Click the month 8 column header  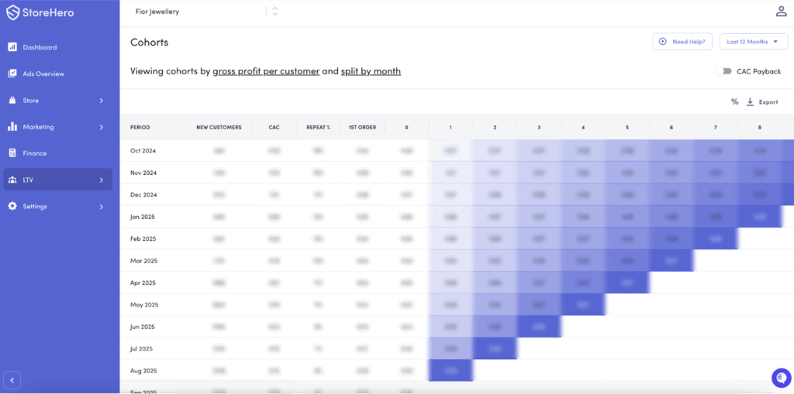pos(760,128)
